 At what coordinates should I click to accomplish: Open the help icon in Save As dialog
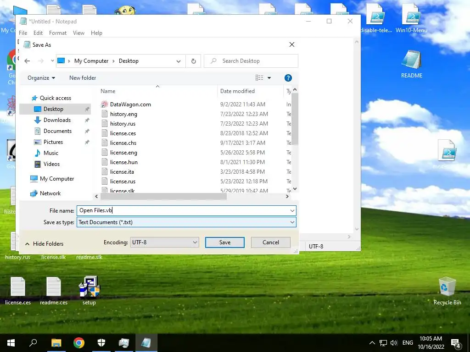pos(288,78)
